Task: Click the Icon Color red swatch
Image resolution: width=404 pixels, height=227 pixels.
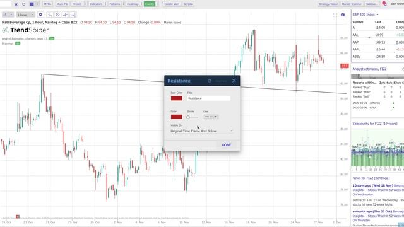Action: coord(177,98)
